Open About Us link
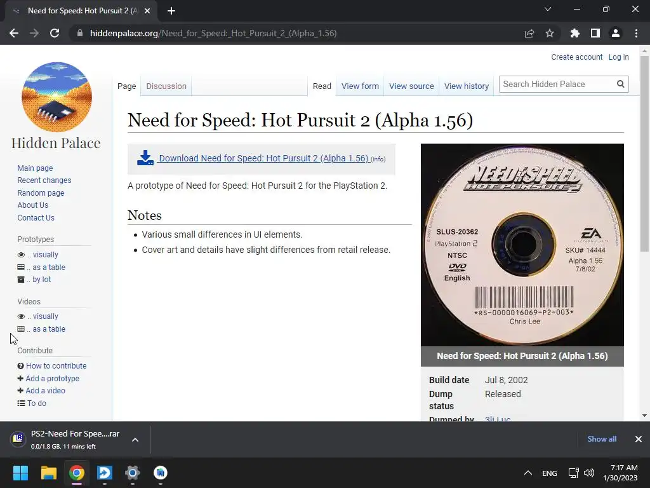Image resolution: width=650 pixels, height=488 pixels. 33,205
